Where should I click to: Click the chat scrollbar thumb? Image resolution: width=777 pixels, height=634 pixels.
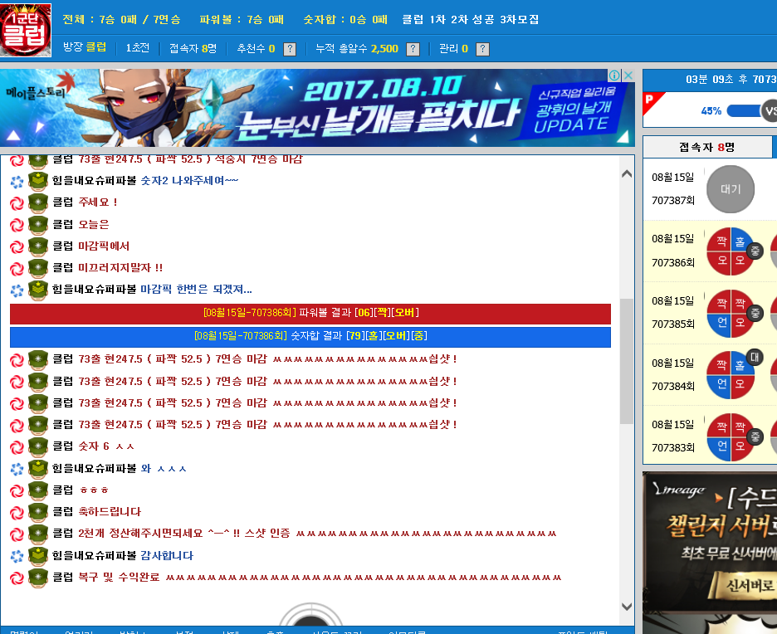627,361
